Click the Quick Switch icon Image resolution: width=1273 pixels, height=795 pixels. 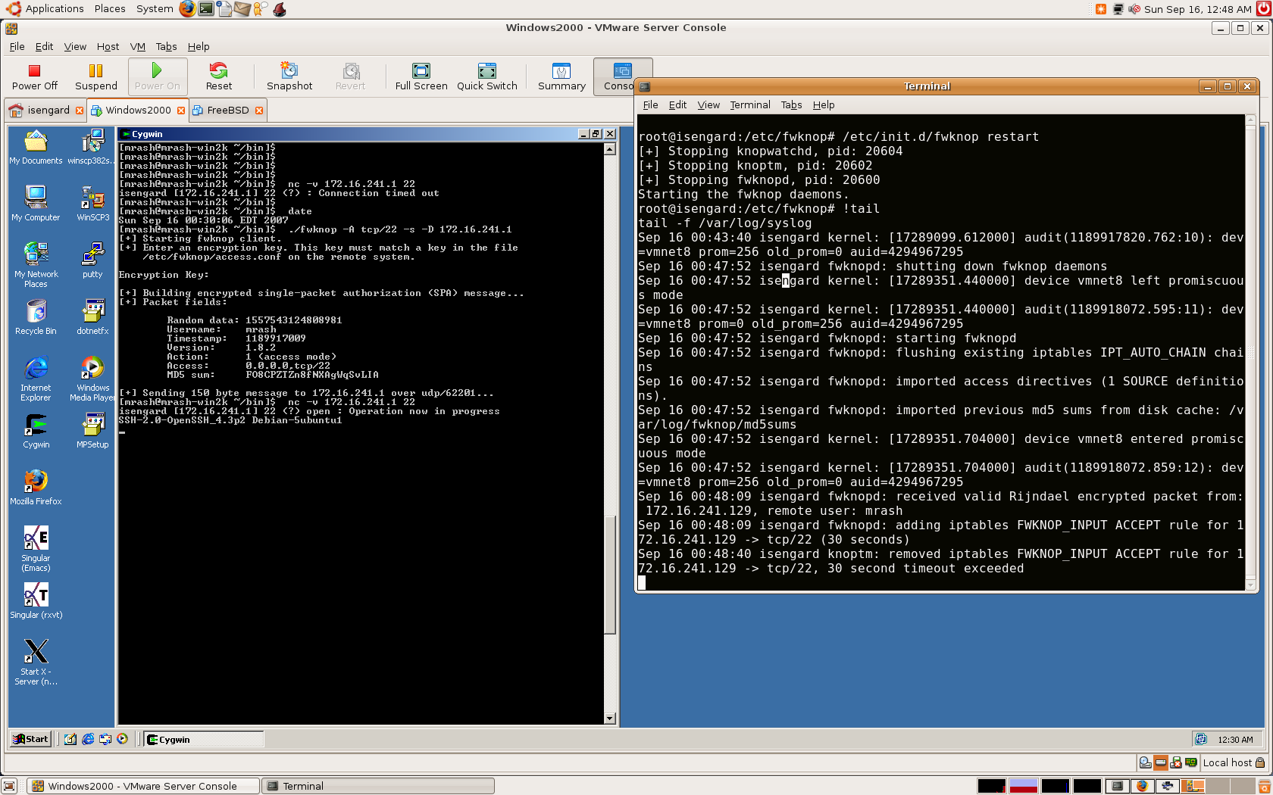(486, 76)
